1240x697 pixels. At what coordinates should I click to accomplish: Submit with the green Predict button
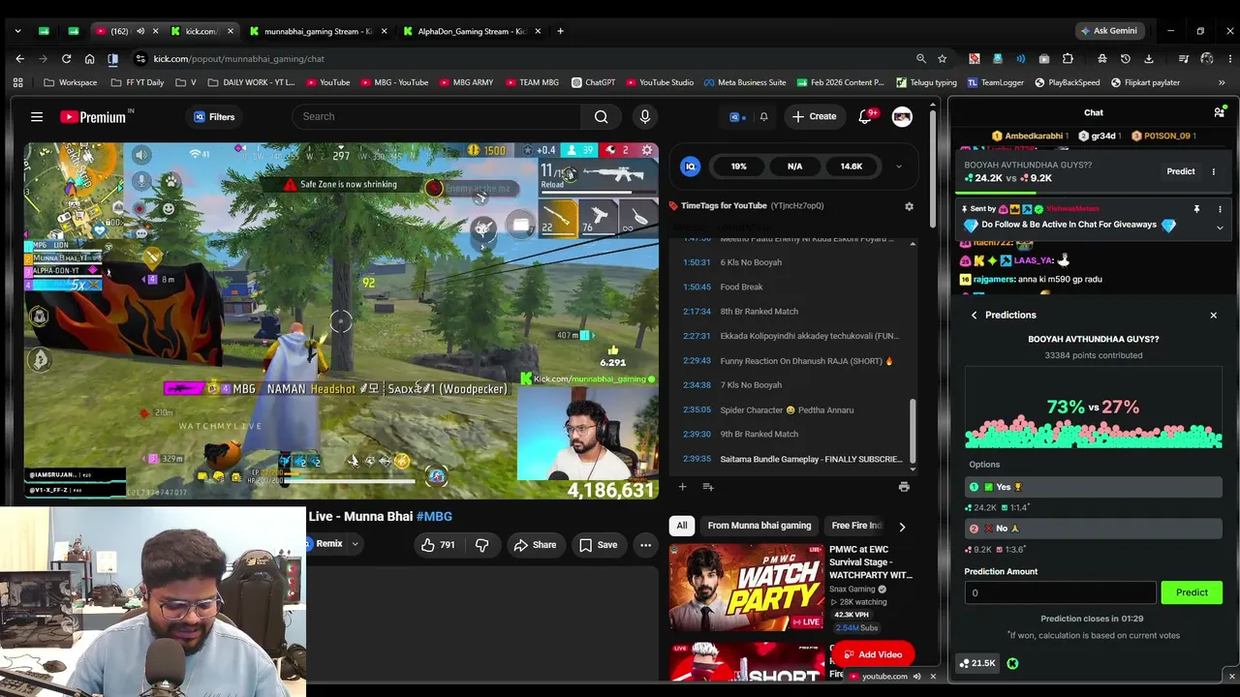[1192, 592]
